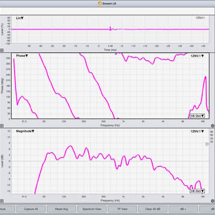The image size is (215, 215).
Task: Click the coherence threshold triangle marker
Action: [x=207, y=144]
